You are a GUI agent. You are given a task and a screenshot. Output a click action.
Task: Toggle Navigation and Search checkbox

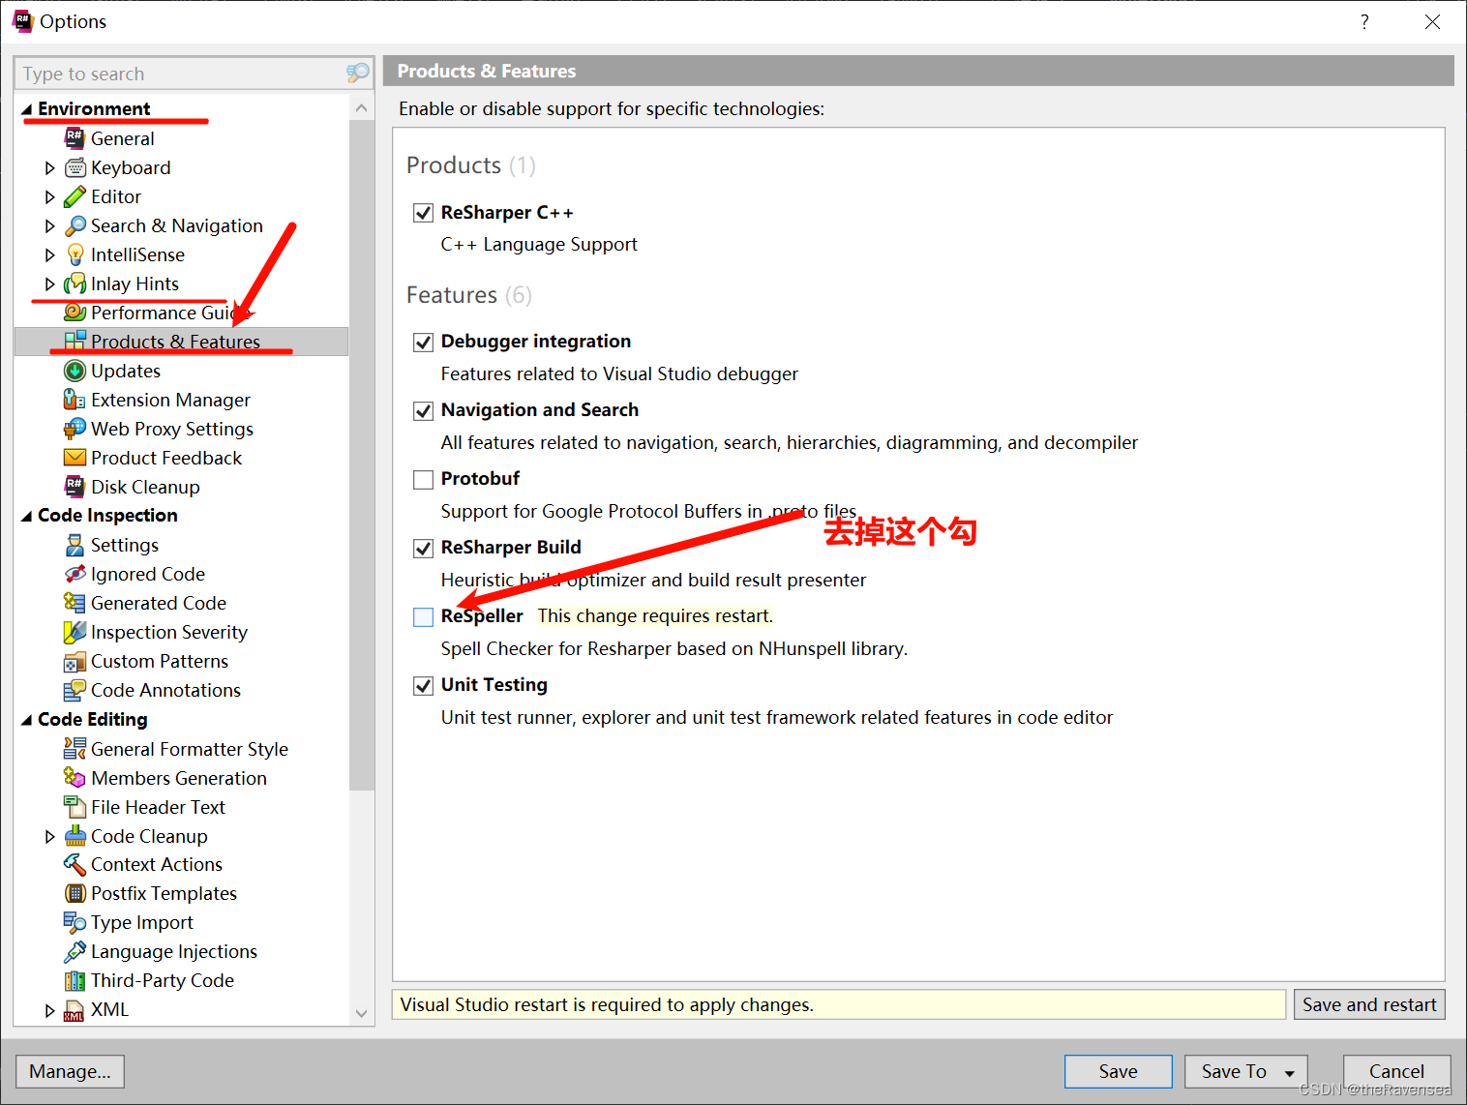click(423, 410)
